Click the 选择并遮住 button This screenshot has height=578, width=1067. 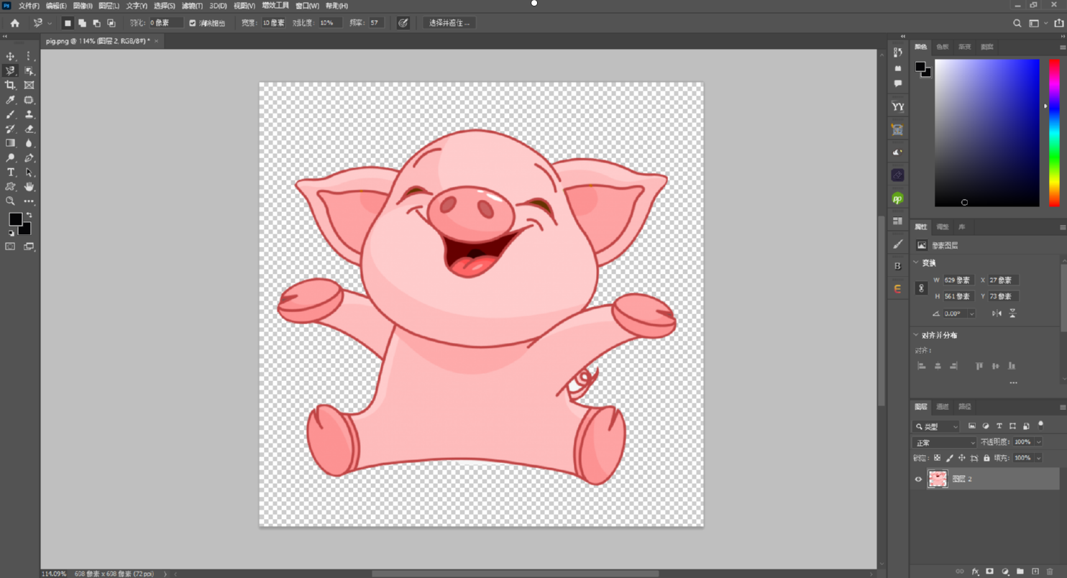point(449,23)
